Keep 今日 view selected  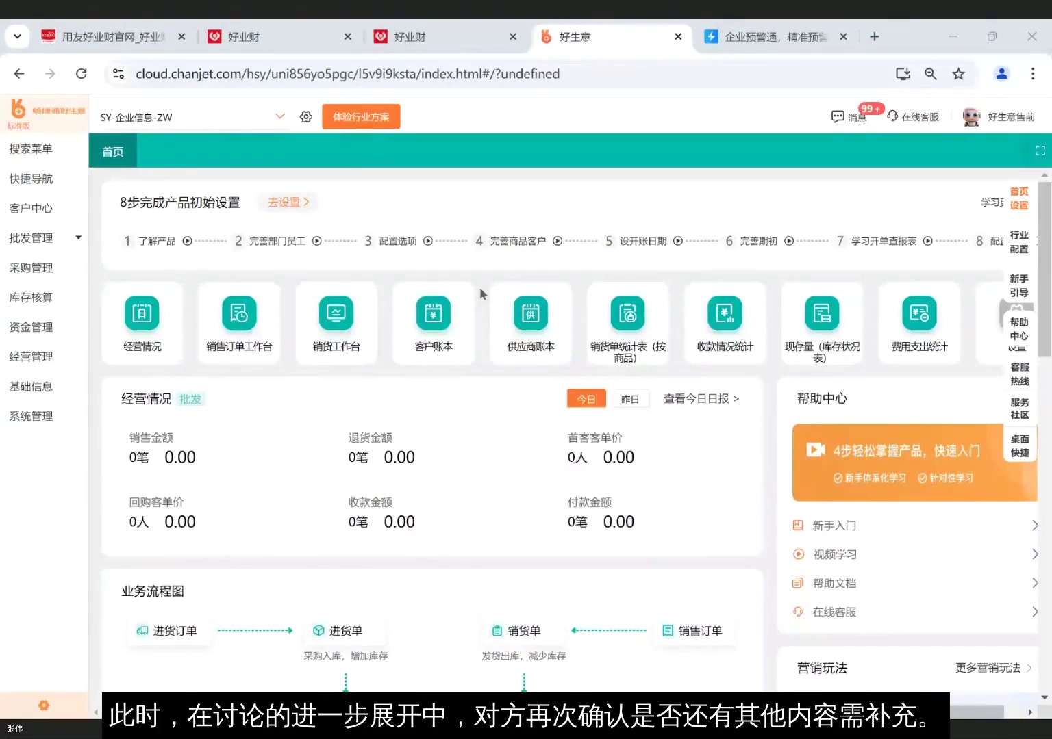[586, 398]
